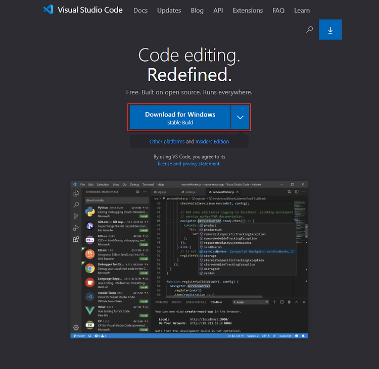Image resolution: width=379 pixels, height=369 pixels.
Task: Click the feedback smiley in status bar
Action: click(x=297, y=336)
